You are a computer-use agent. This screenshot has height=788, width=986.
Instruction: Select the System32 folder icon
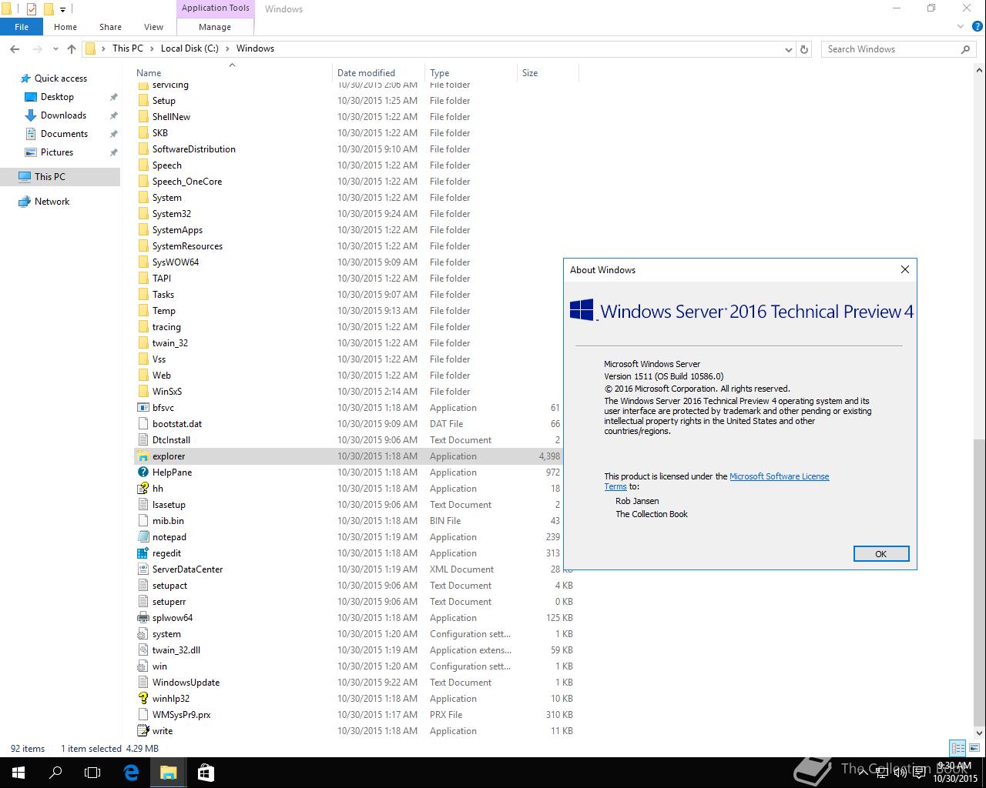tap(143, 214)
